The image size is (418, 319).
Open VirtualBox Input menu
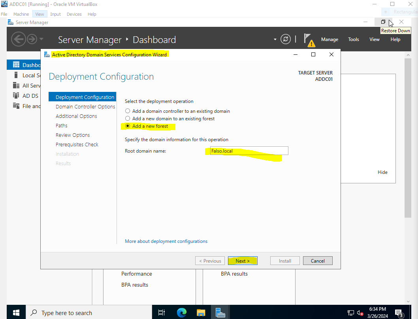coord(55,14)
